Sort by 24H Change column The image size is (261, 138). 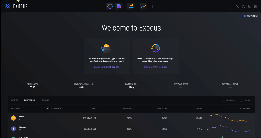click(128, 109)
